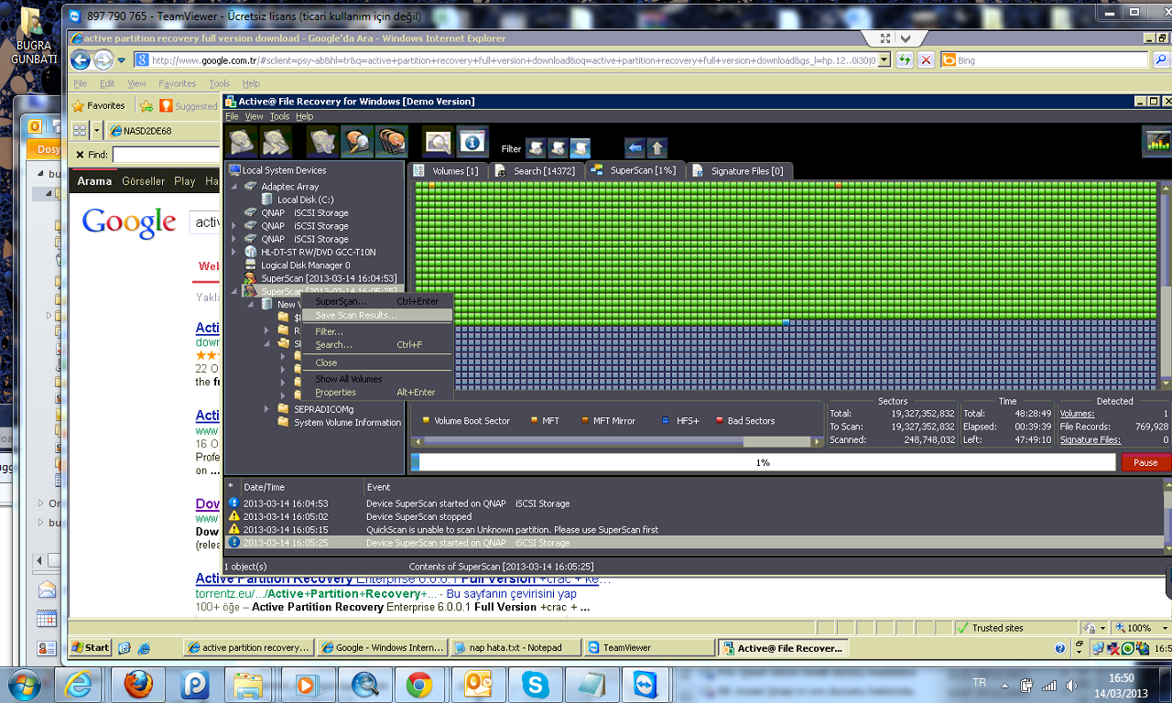The image size is (1172, 703).
Task: Select SuperScan [2013-03-14 16:04:53] tree item
Action: [x=329, y=278]
